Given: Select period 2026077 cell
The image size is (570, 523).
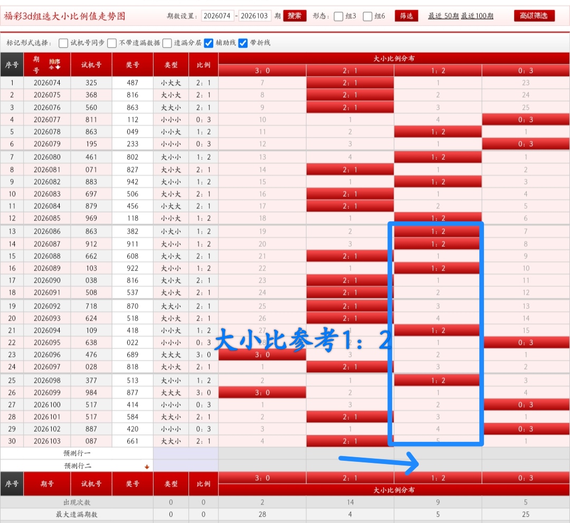Looking at the screenshot, I should pos(47,120).
